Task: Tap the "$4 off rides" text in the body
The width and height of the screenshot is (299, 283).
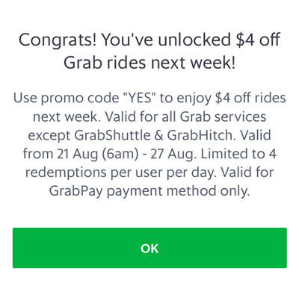Action: click(250, 98)
